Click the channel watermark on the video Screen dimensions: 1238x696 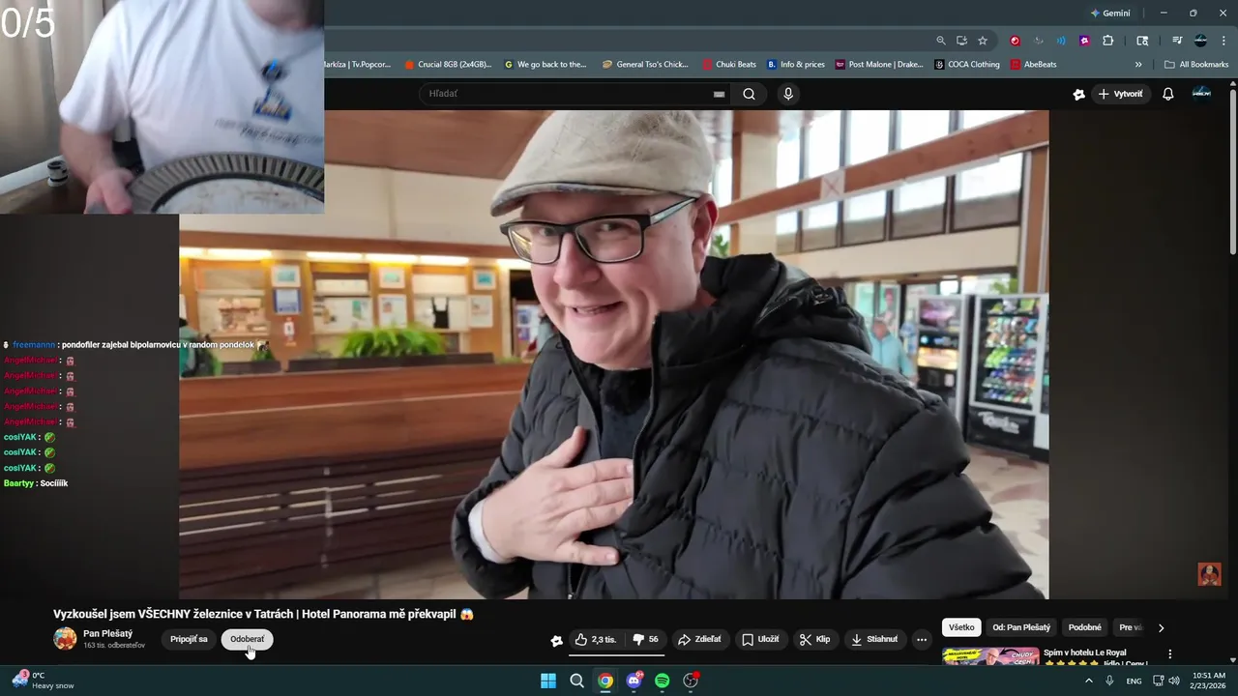pos(1209,574)
